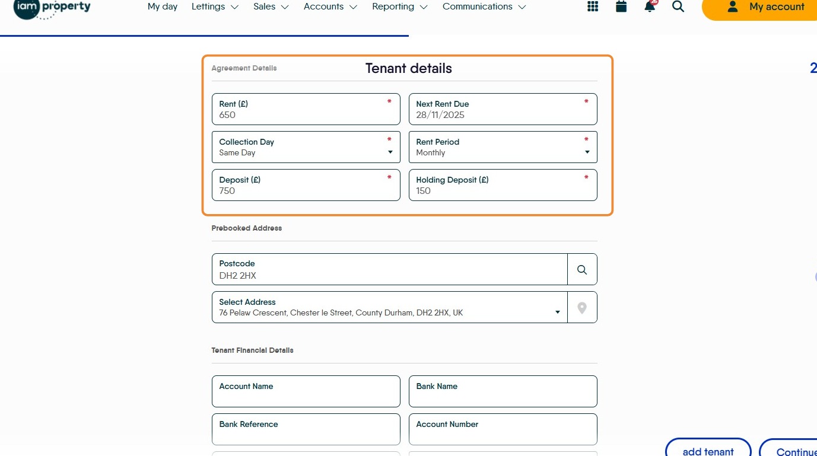Open the Lettings menu

click(215, 7)
